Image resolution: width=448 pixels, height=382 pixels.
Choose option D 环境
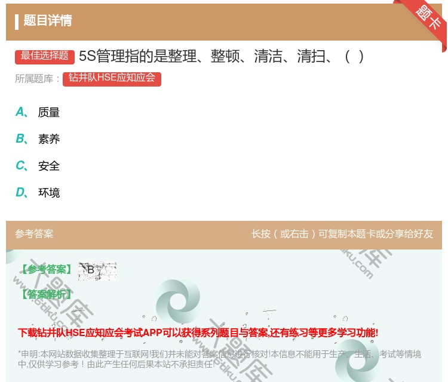point(38,193)
